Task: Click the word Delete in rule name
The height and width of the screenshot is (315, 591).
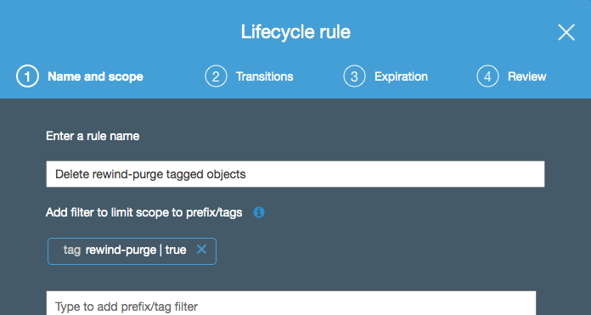Action: pos(72,174)
